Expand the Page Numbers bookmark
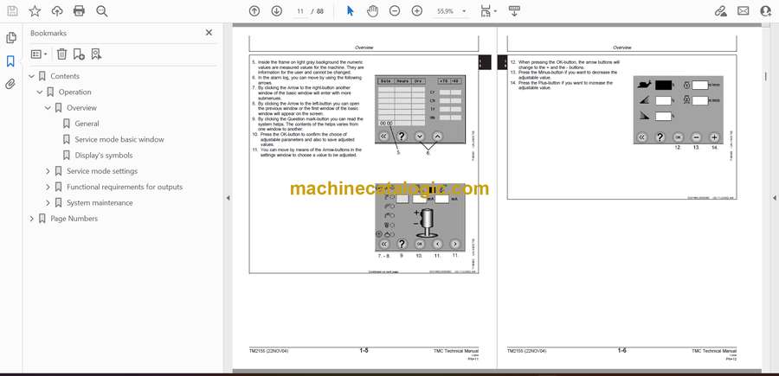Image resolution: width=779 pixels, height=376 pixels. (32, 219)
